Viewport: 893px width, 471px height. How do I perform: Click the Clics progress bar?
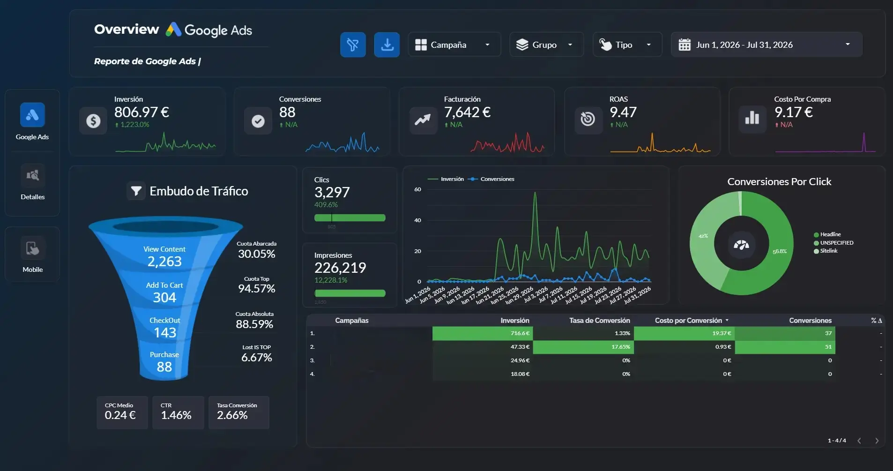(x=350, y=217)
